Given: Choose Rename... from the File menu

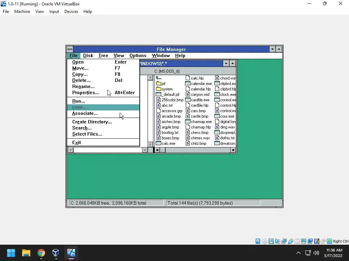Looking at the screenshot, I should tap(103, 87).
